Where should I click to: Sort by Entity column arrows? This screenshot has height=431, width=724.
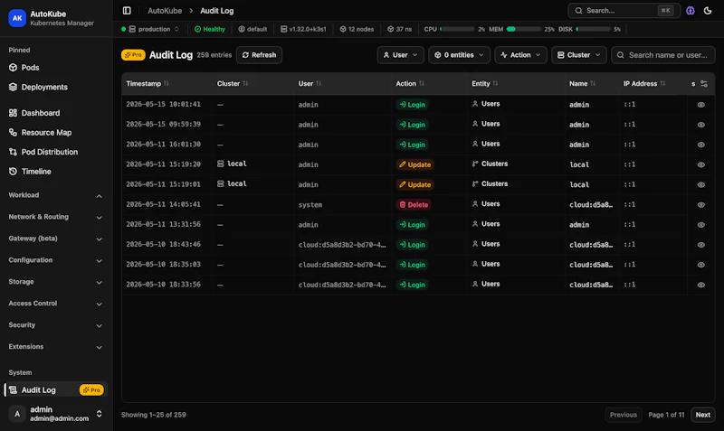(x=495, y=83)
